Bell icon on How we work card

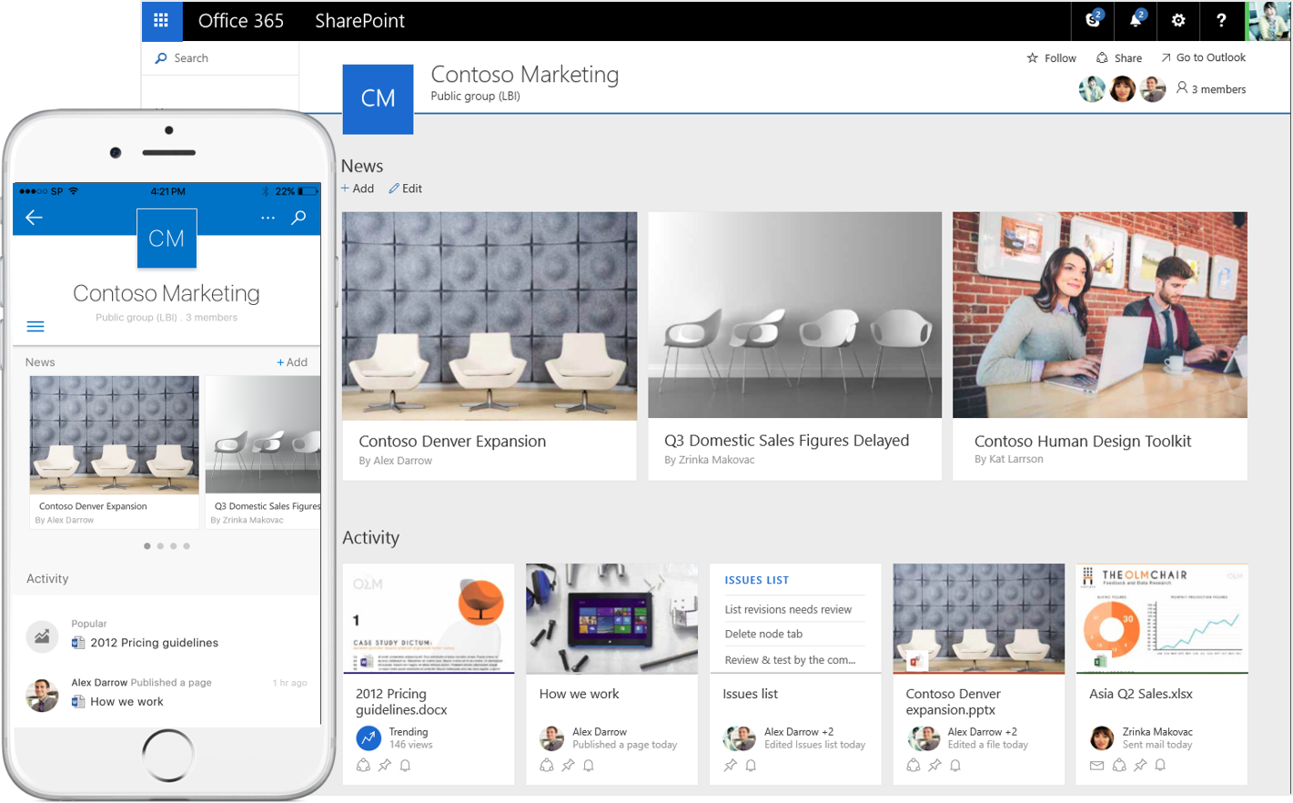(x=589, y=766)
